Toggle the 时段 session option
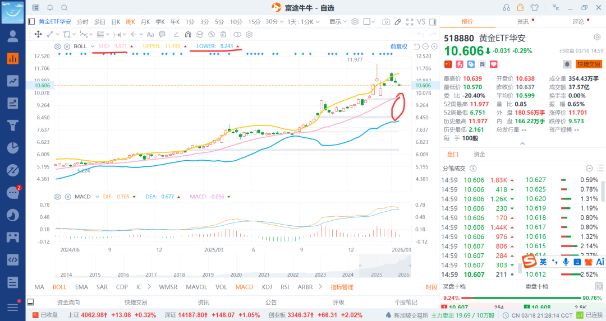606x321 pixels. 431,287
